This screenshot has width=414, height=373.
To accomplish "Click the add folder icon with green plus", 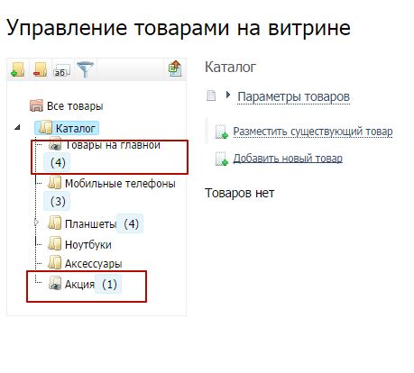I will pos(18,69).
